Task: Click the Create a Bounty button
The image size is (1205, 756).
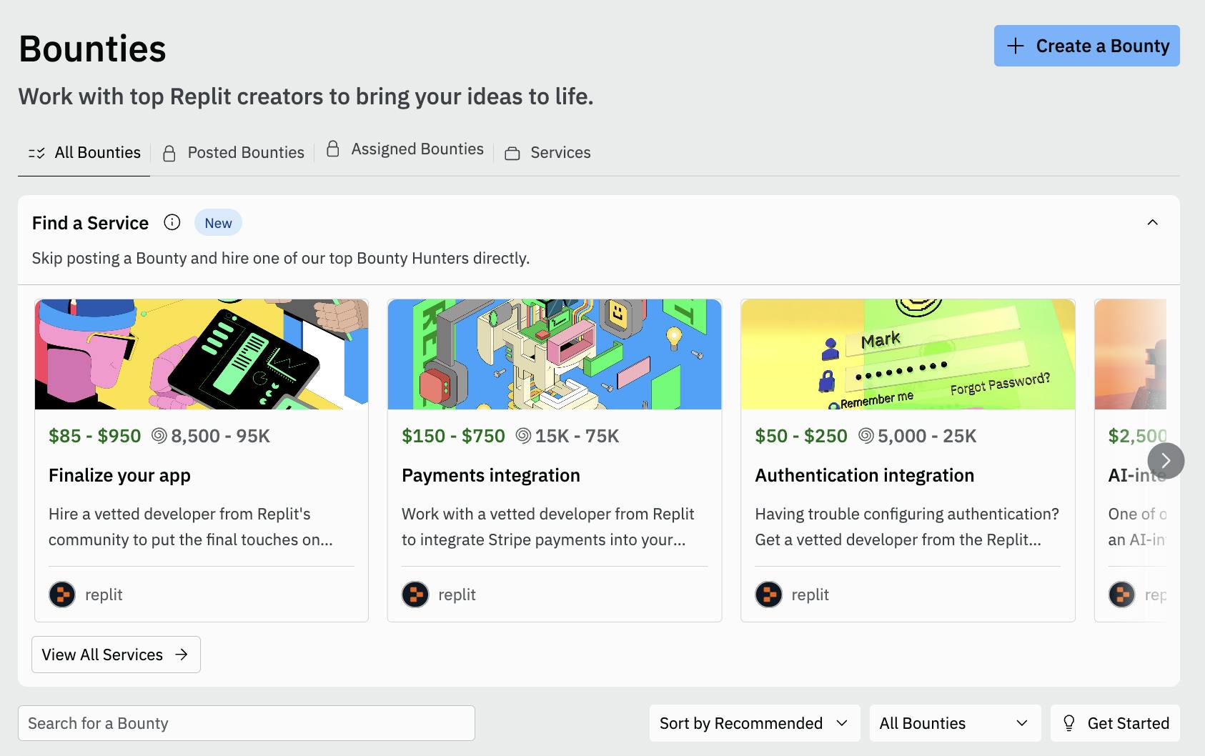Action: (x=1086, y=46)
